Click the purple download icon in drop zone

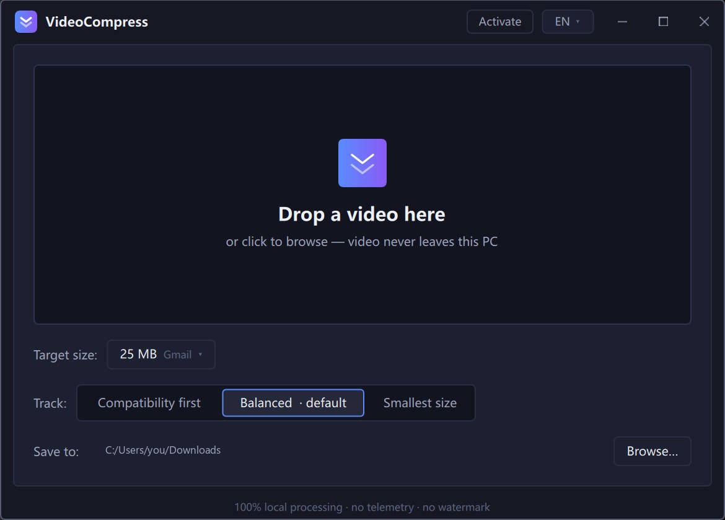[x=362, y=163]
